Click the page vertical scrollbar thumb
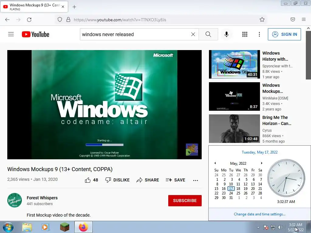The height and width of the screenshot is (233, 311). (309, 56)
